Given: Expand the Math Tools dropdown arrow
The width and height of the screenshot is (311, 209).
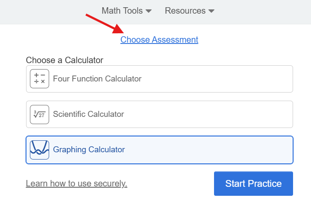Looking at the screenshot, I should tap(149, 11).
